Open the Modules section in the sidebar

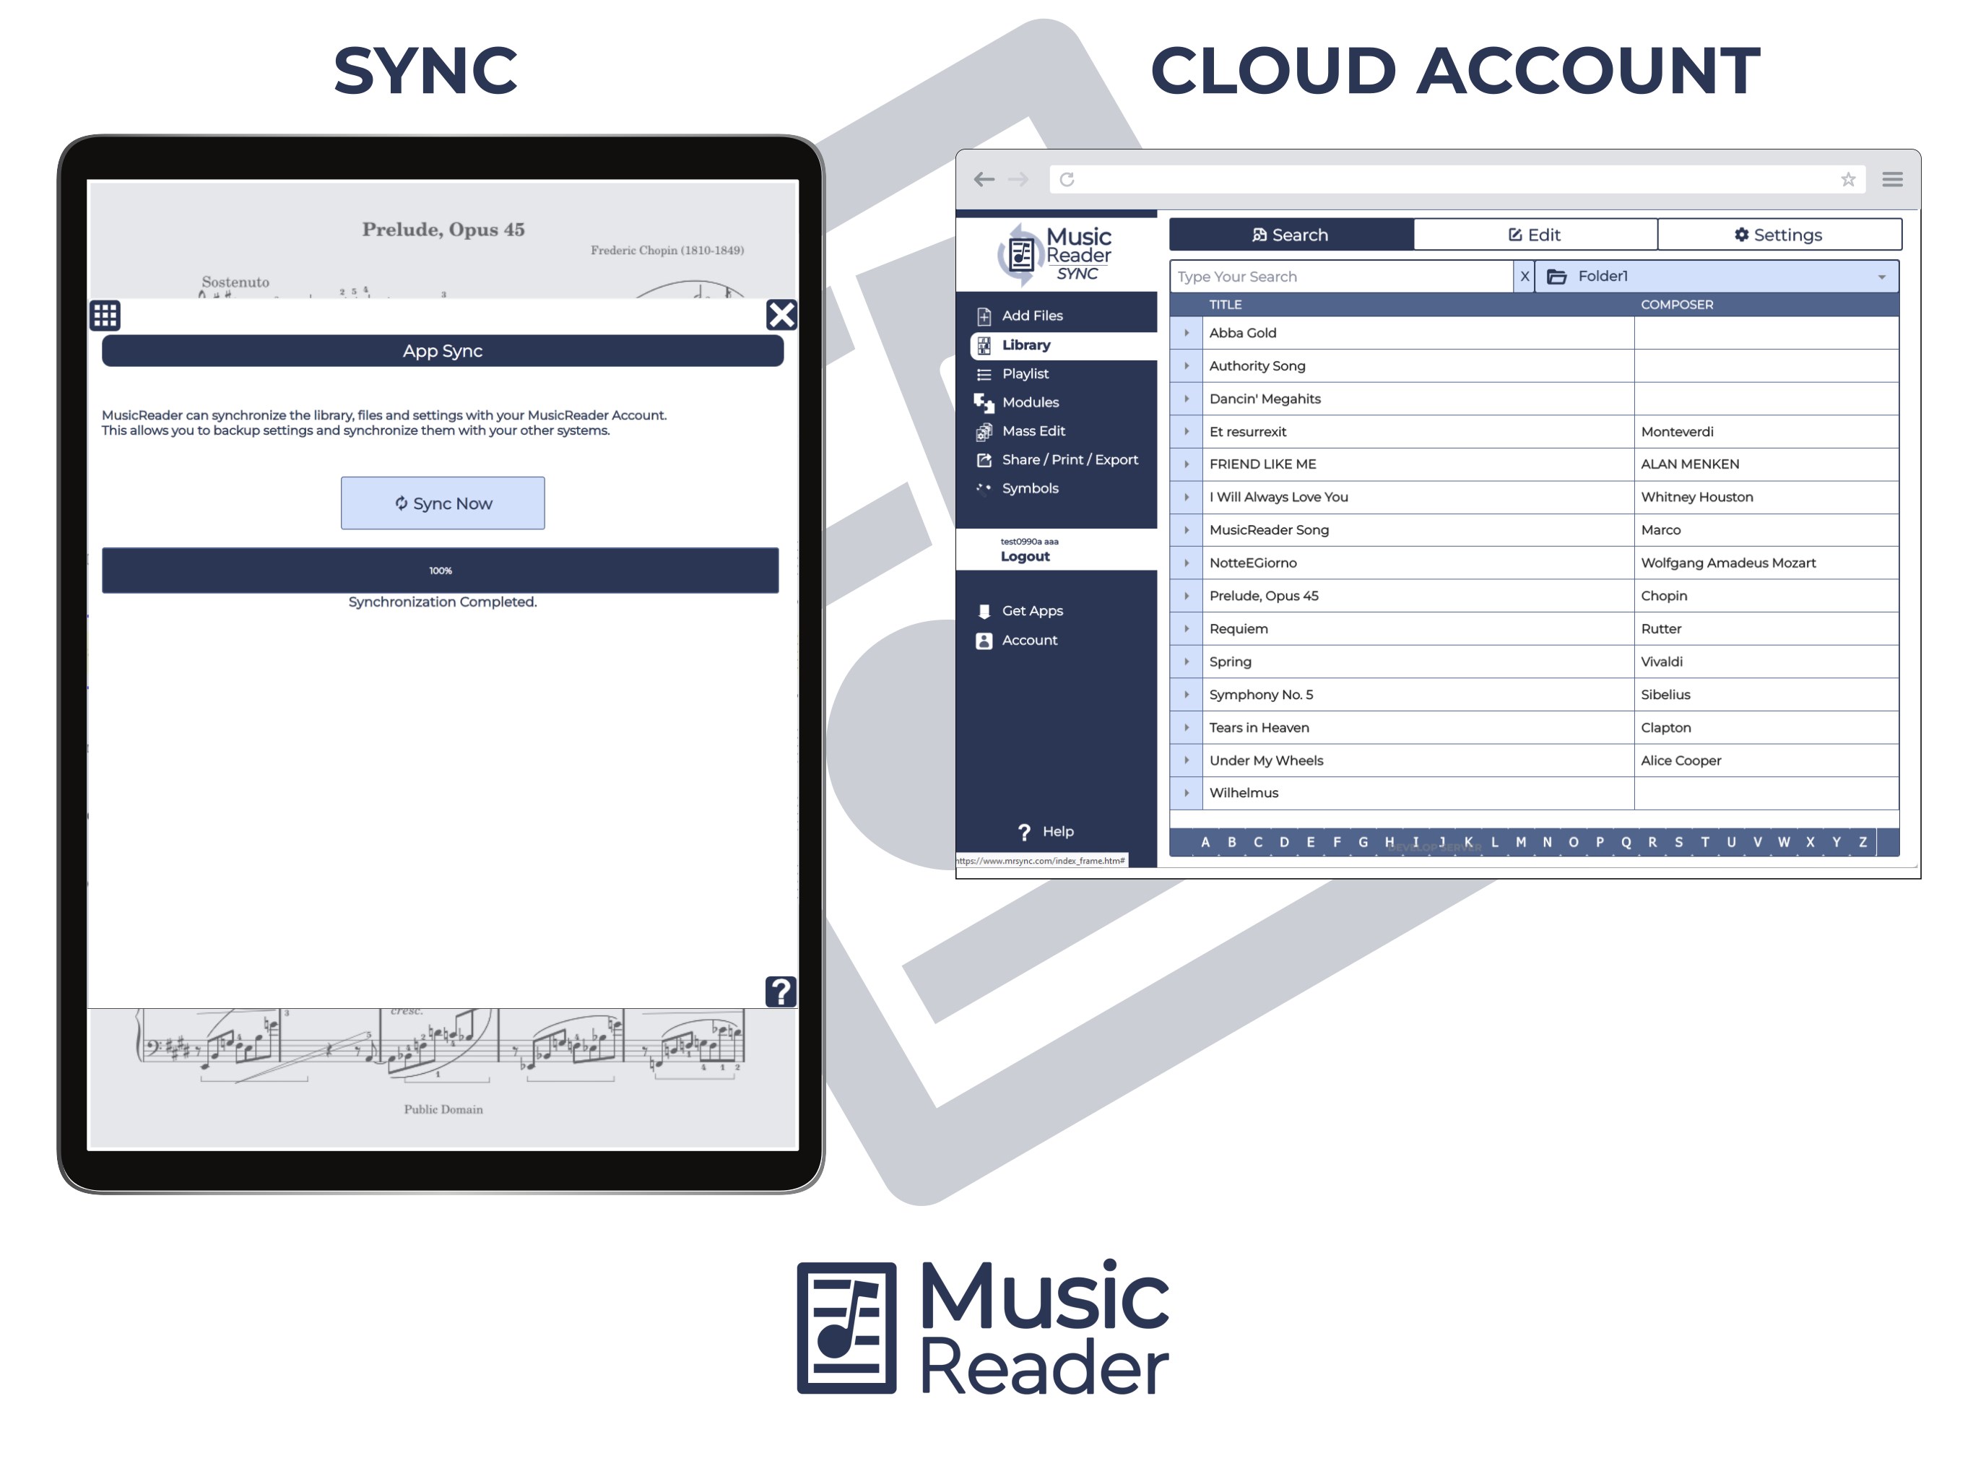click(x=1029, y=402)
